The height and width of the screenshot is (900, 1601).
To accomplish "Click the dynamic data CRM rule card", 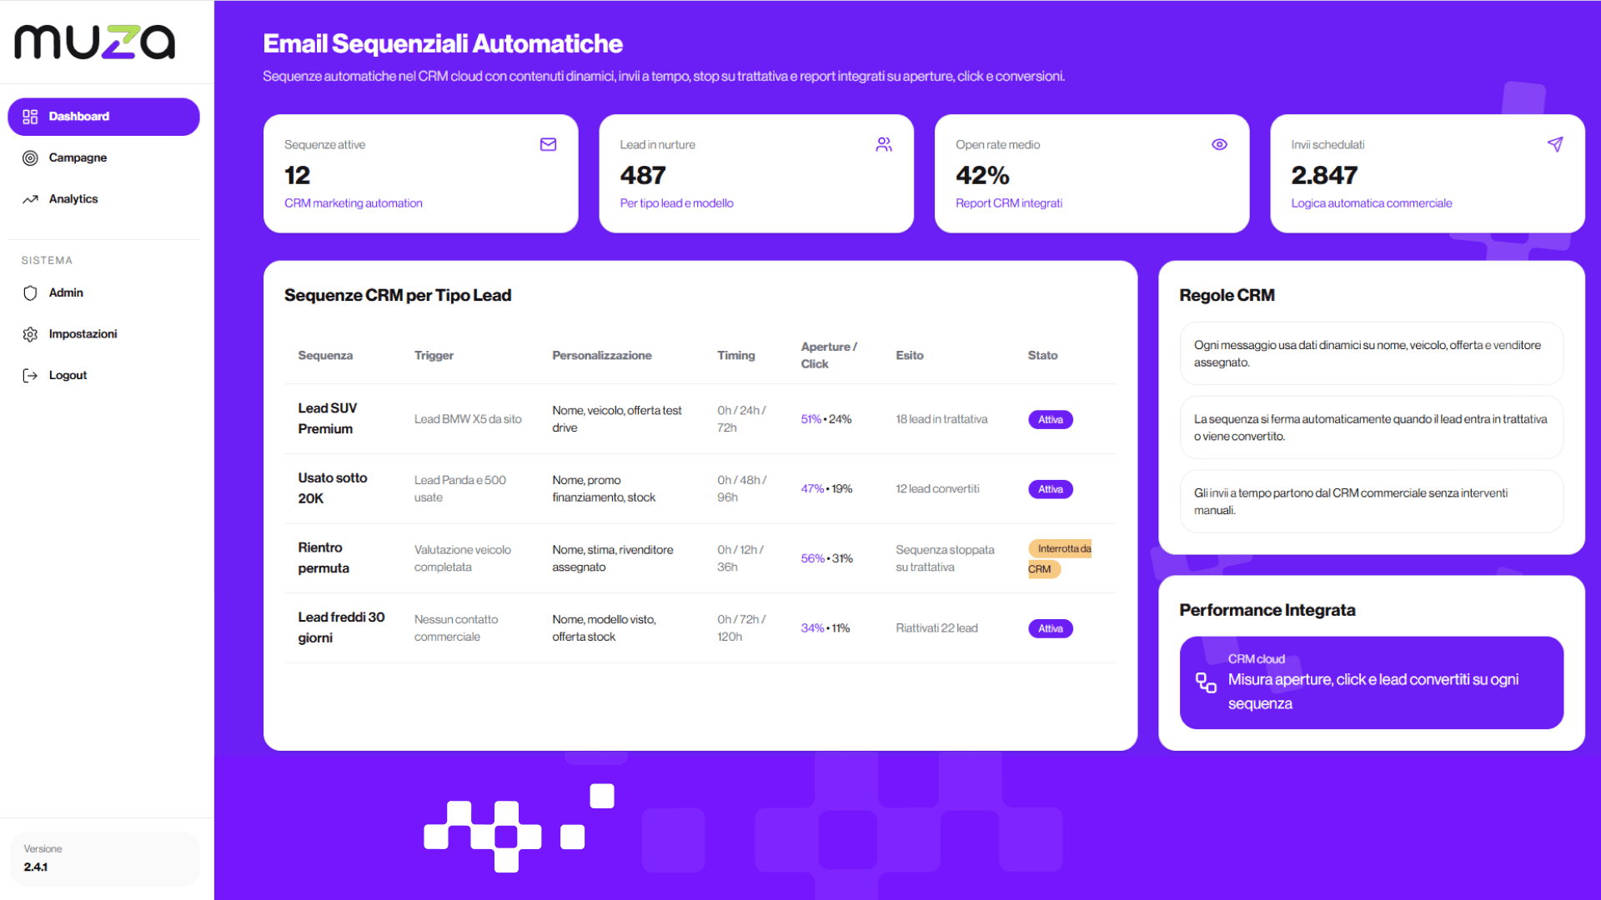I will tap(1371, 354).
